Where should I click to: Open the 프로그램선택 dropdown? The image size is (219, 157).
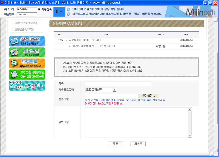click(100, 90)
